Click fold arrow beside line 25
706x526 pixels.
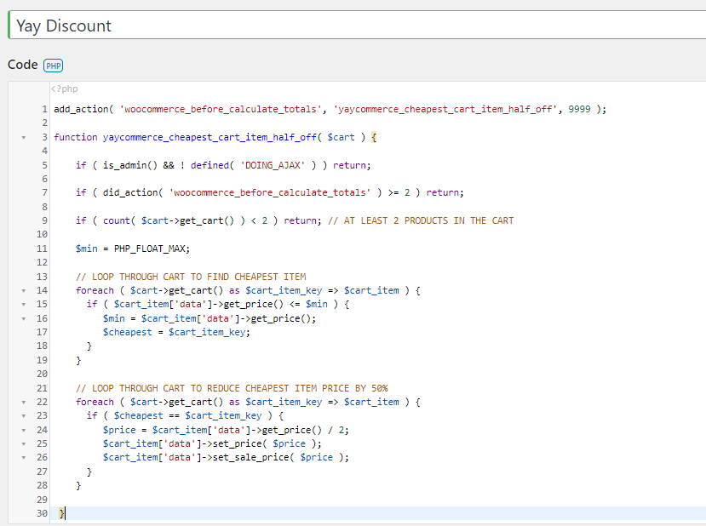[x=24, y=444]
